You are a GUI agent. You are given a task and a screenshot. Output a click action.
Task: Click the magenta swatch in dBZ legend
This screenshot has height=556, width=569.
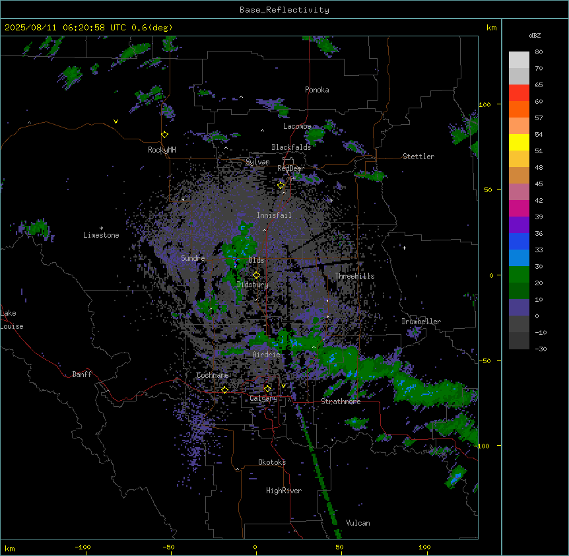point(519,208)
